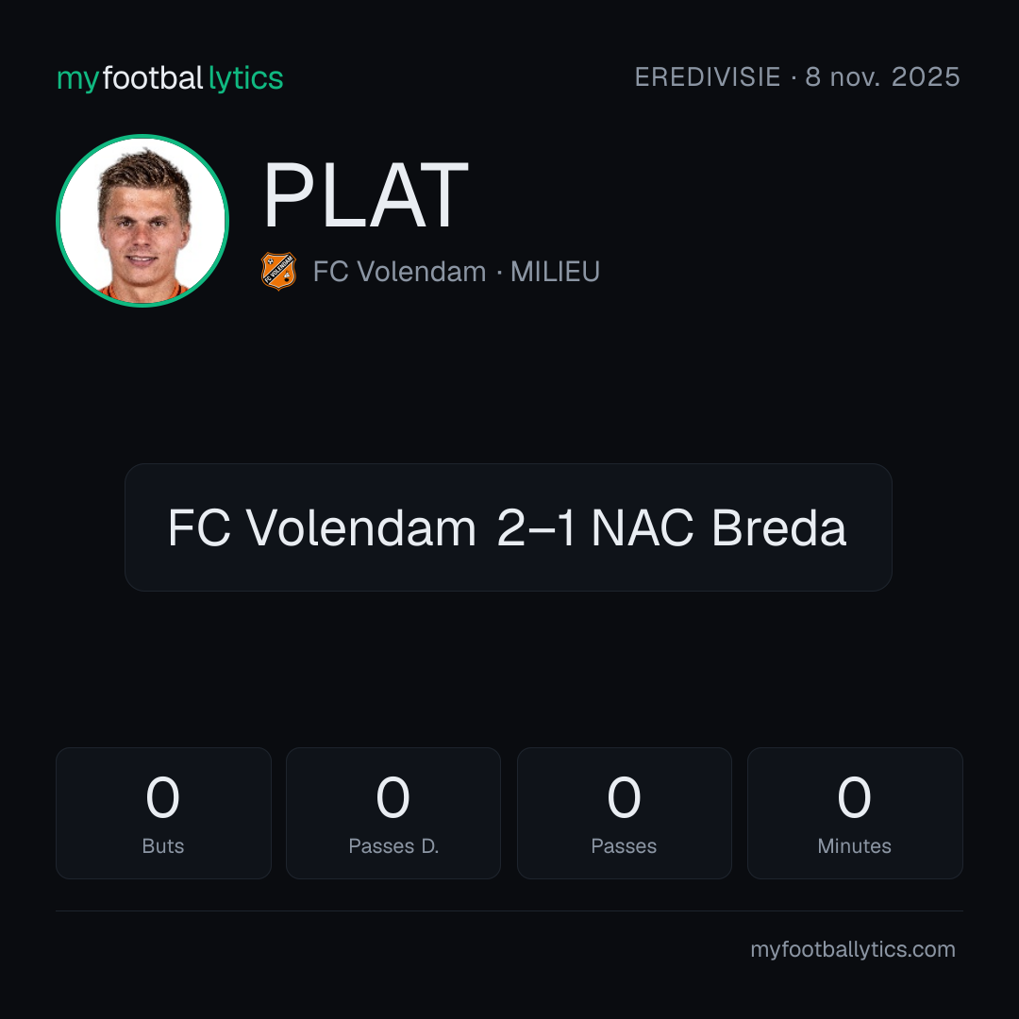Image resolution: width=1019 pixels, height=1019 pixels.
Task: Click the MILIEU position label
Action: (555, 272)
